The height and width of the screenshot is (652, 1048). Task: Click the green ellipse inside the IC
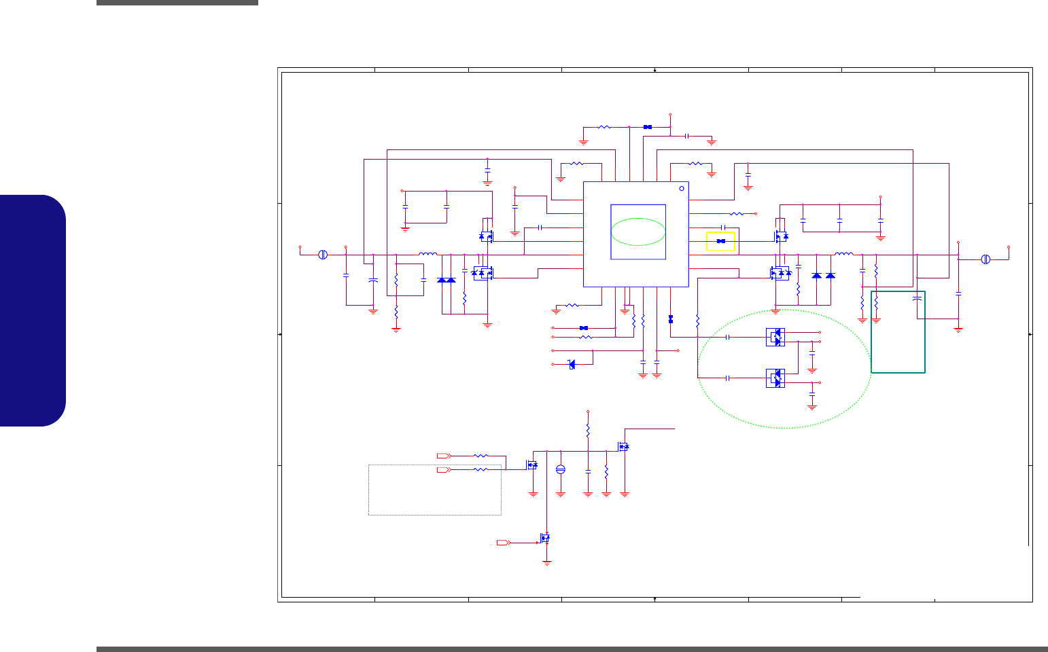tap(638, 232)
